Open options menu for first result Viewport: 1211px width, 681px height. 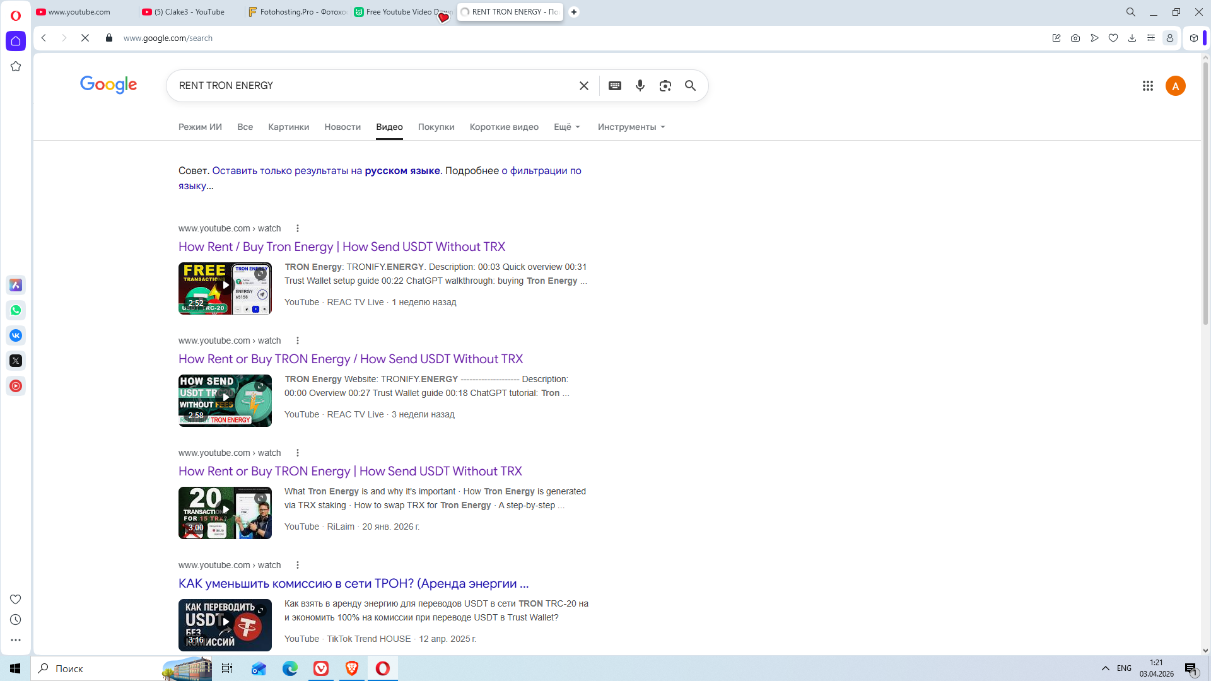(x=298, y=228)
